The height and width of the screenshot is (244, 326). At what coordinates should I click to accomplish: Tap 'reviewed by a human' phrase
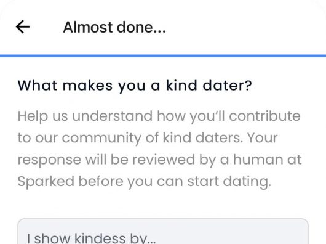(x=209, y=160)
